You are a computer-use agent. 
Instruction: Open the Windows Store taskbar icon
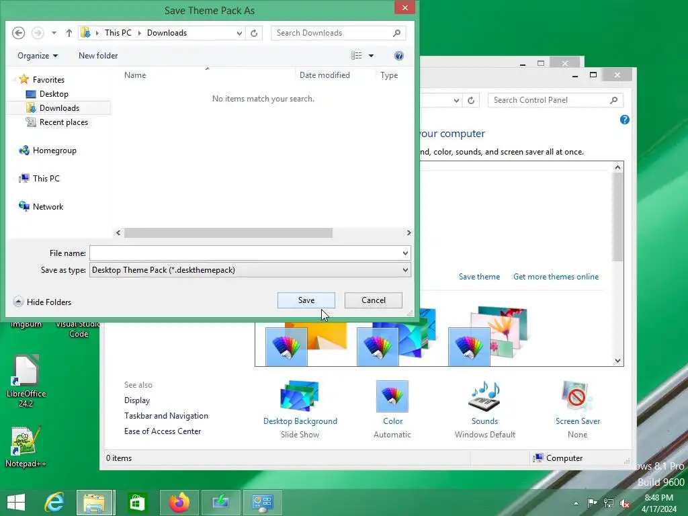coord(136,503)
